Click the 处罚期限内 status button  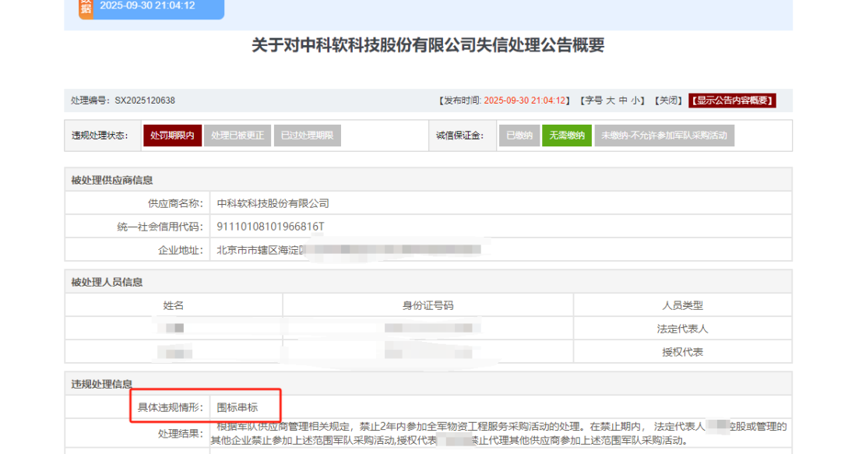point(172,135)
